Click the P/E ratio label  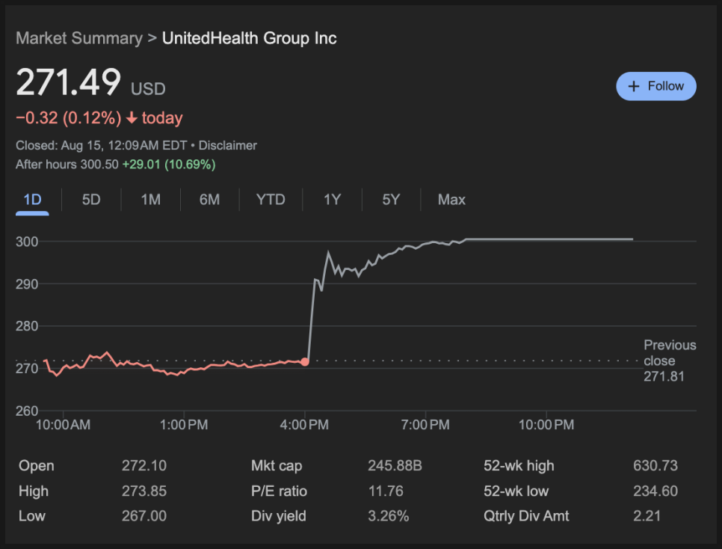pyautogui.click(x=279, y=491)
